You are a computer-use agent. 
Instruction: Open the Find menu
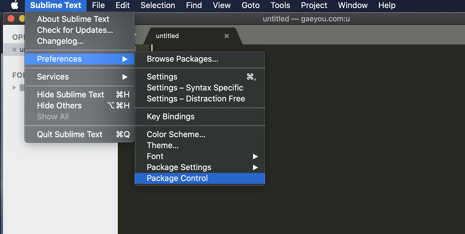click(194, 5)
